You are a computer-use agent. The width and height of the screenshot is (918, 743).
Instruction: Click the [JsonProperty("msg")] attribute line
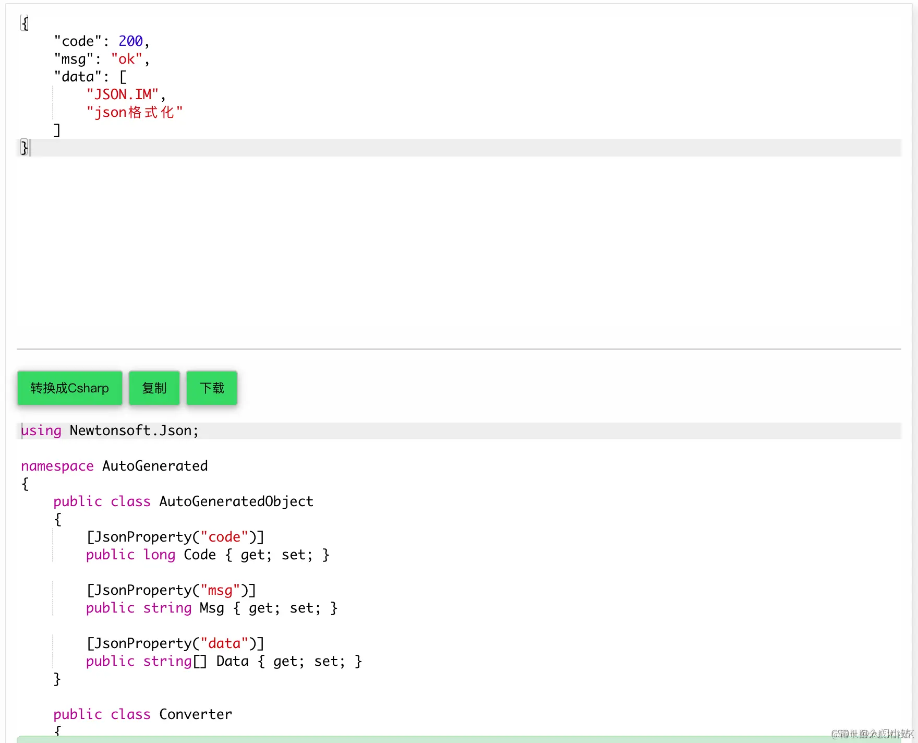coord(171,590)
